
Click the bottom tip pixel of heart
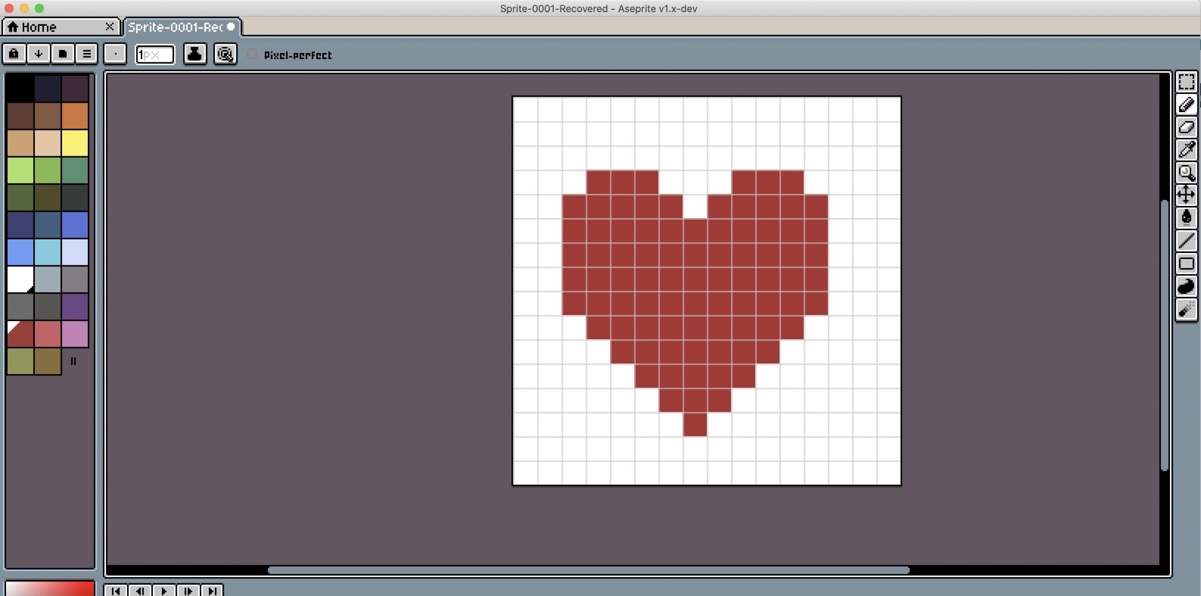pos(695,424)
